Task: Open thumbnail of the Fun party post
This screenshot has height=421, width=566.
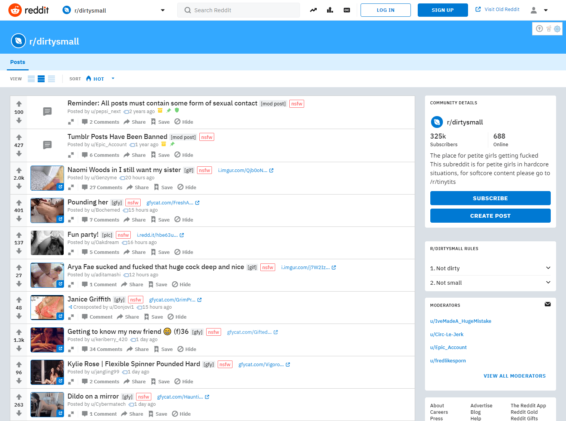Action: tap(47, 243)
